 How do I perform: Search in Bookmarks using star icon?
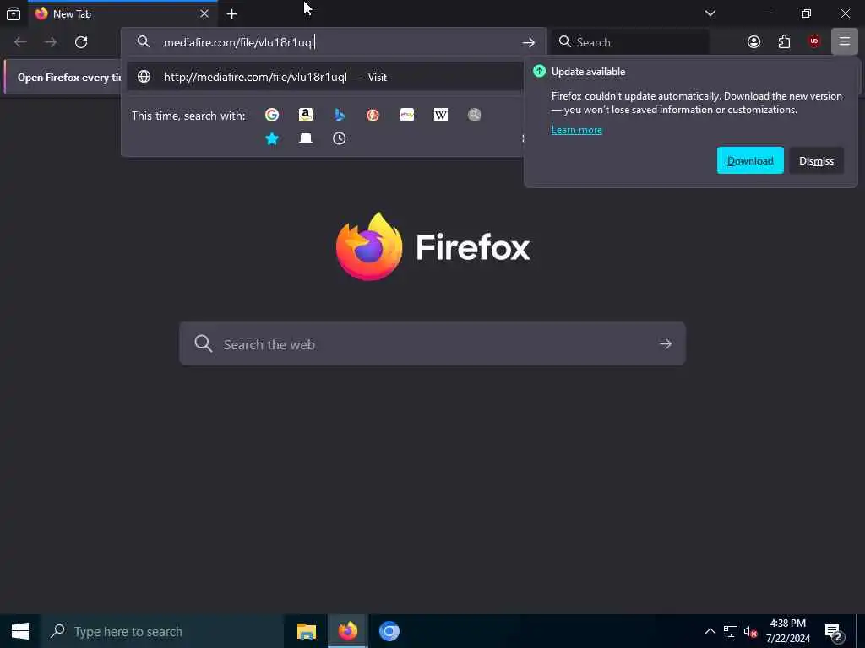coord(271,138)
